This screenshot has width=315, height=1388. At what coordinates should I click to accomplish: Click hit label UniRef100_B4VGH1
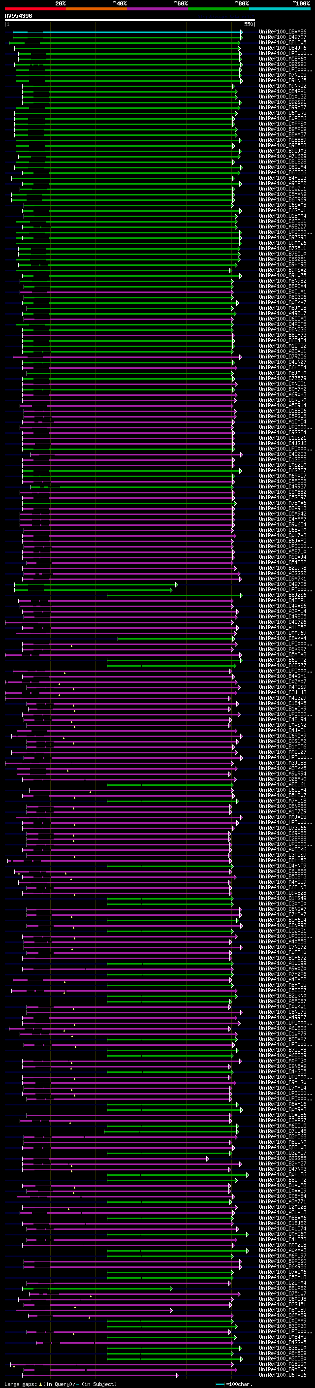283,676
